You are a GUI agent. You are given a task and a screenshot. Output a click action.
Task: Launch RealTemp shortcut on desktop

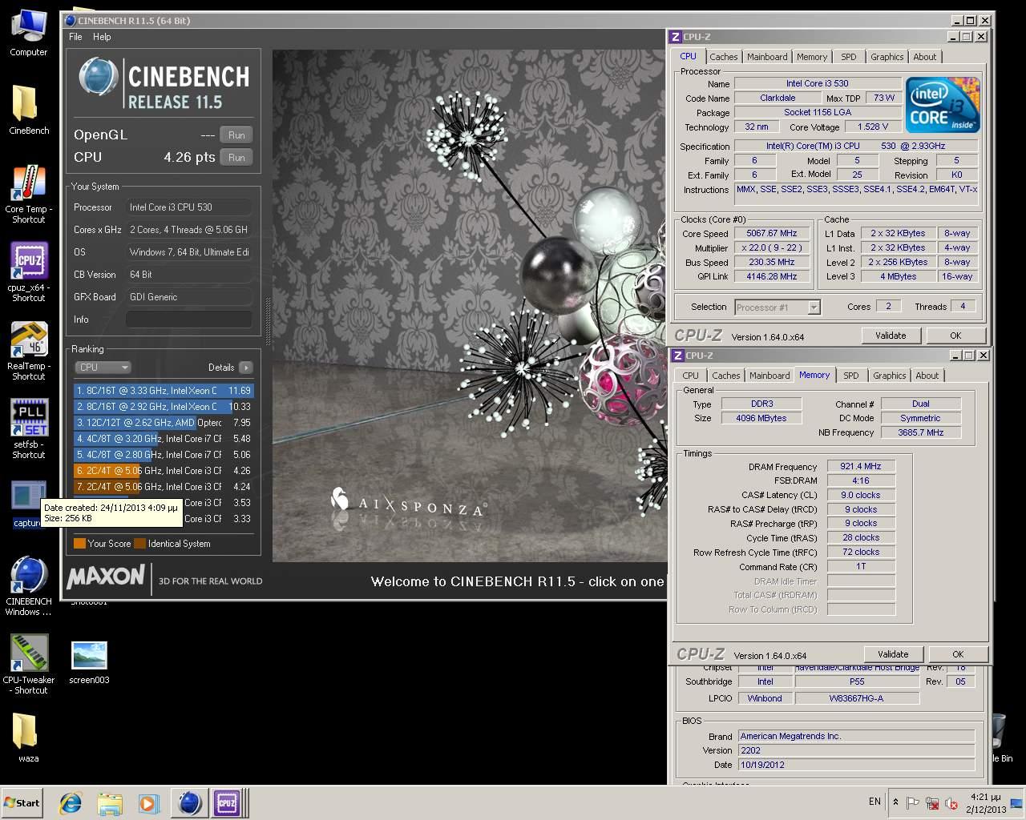coord(29,351)
